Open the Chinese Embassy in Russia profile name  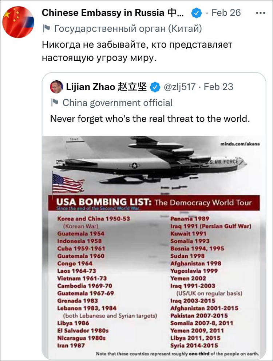click(113, 13)
